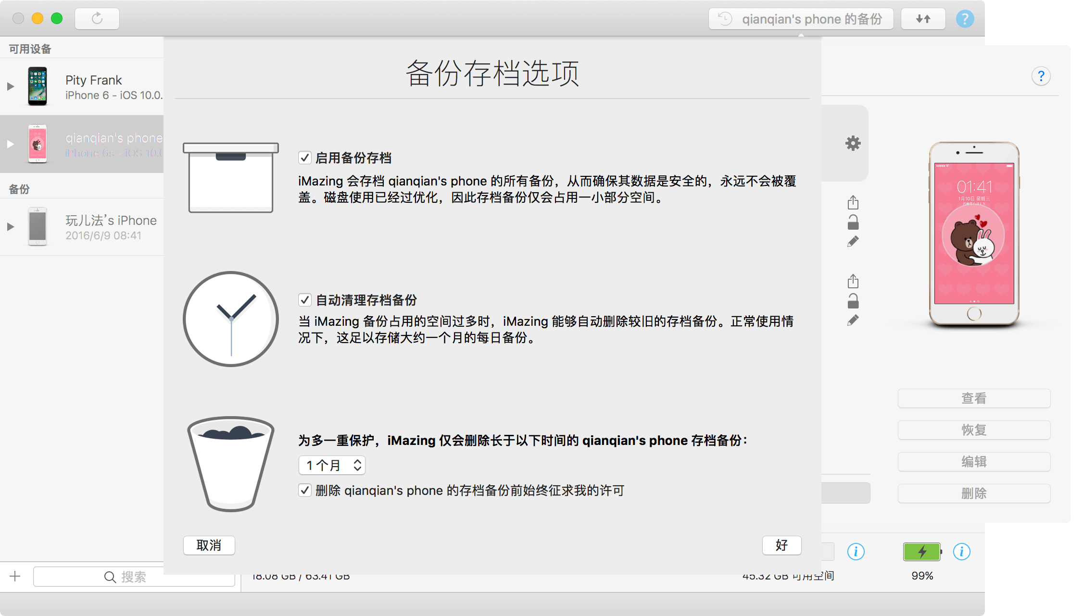Click the lower pencil edit icon

(x=853, y=320)
